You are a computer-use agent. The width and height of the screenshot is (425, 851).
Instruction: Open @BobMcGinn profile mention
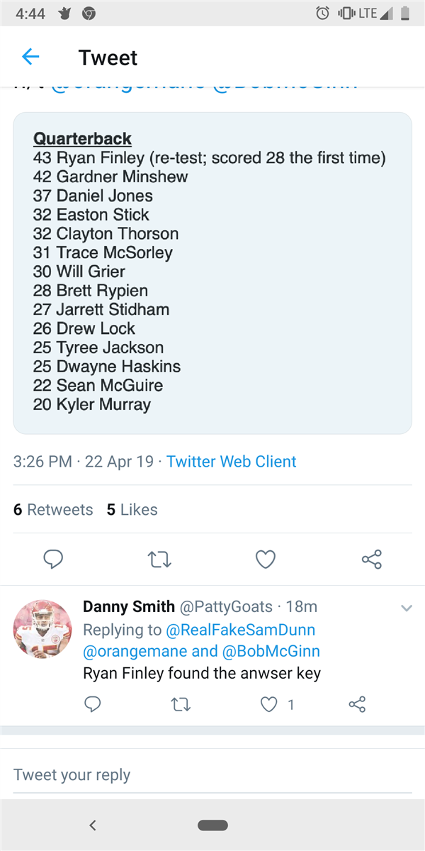pyautogui.click(x=273, y=651)
